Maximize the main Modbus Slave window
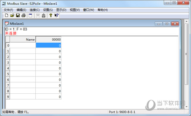 click(x=174, y=3)
